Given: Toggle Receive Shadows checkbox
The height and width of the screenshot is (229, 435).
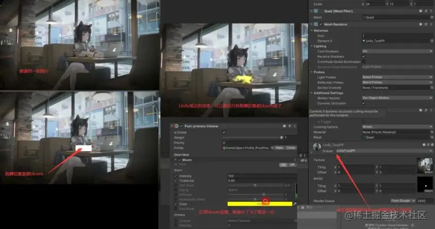Looking at the screenshot, I should (x=364, y=57).
